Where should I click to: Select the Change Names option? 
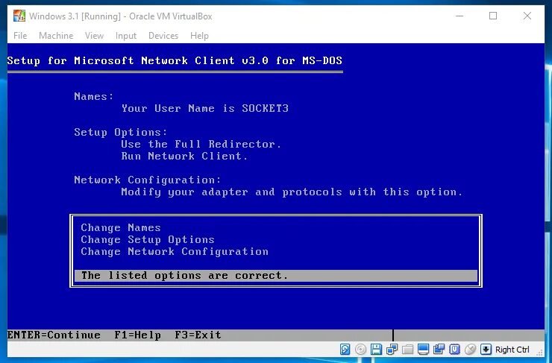tap(121, 227)
